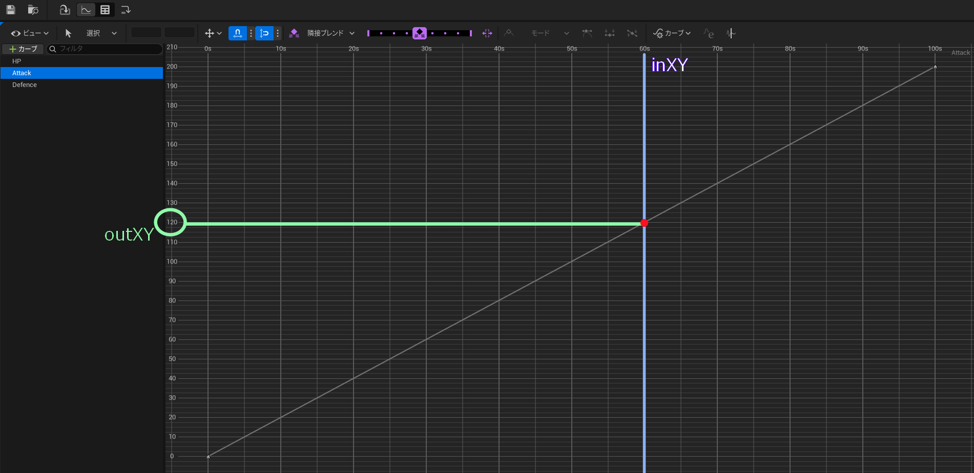Click the reimport asset icon
Screen dimensions: 974x473
pyautogui.click(x=65, y=10)
